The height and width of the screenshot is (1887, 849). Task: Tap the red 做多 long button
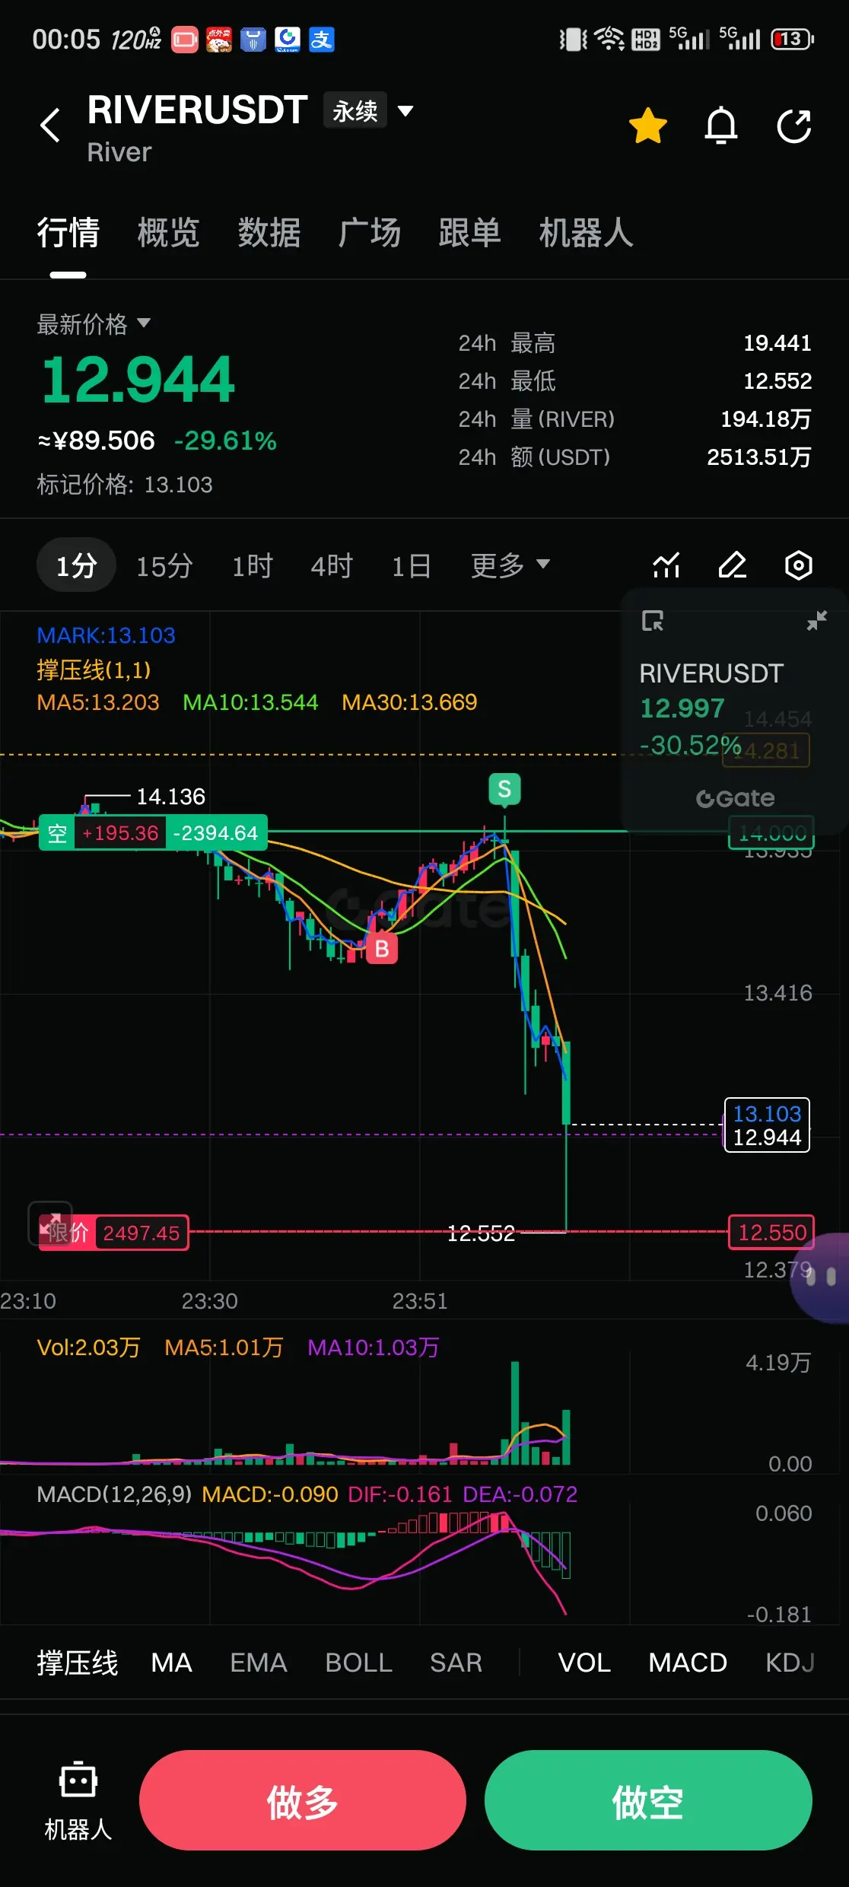click(303, 1800)
